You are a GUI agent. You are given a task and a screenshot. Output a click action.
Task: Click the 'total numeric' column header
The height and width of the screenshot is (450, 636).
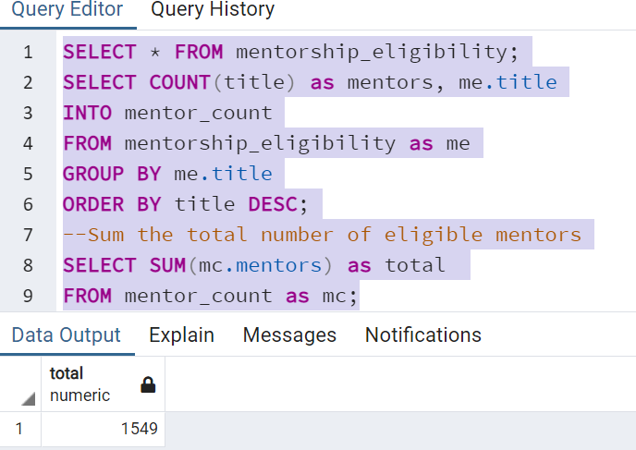tap(103, 384)
